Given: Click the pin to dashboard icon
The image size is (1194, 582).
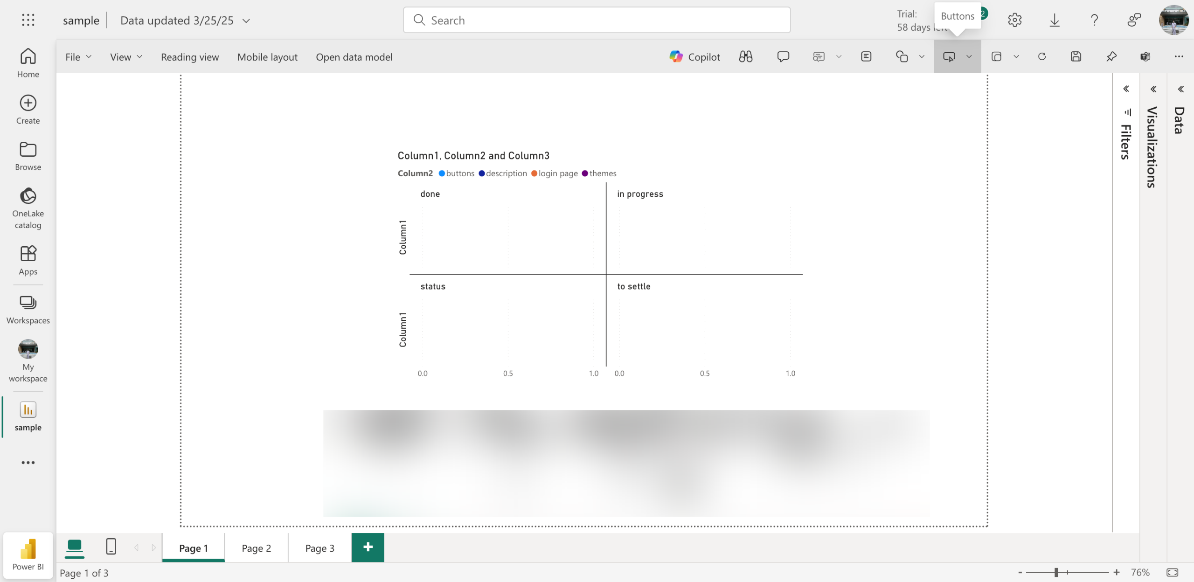Looking at the screenshot, I should coord(1111,57).
